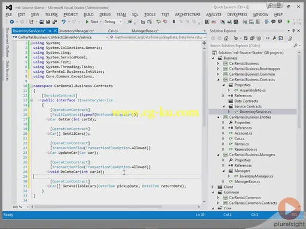Screen dimensions: 306x229
Task: Click the Save toolbar icon
Action: tap(48, 21)
